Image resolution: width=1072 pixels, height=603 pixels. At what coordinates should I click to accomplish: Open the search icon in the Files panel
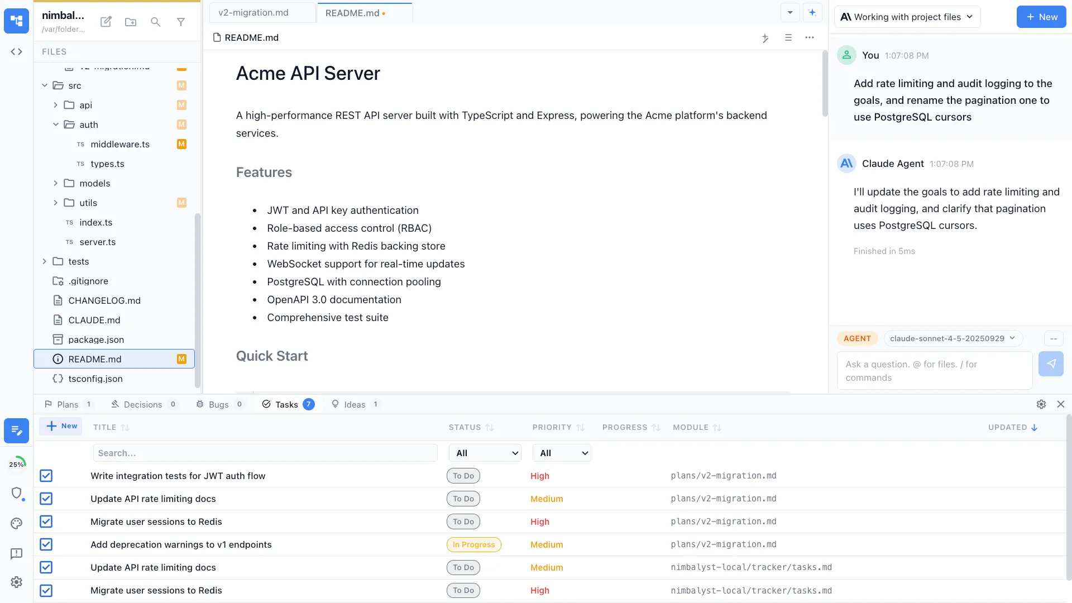155,22
